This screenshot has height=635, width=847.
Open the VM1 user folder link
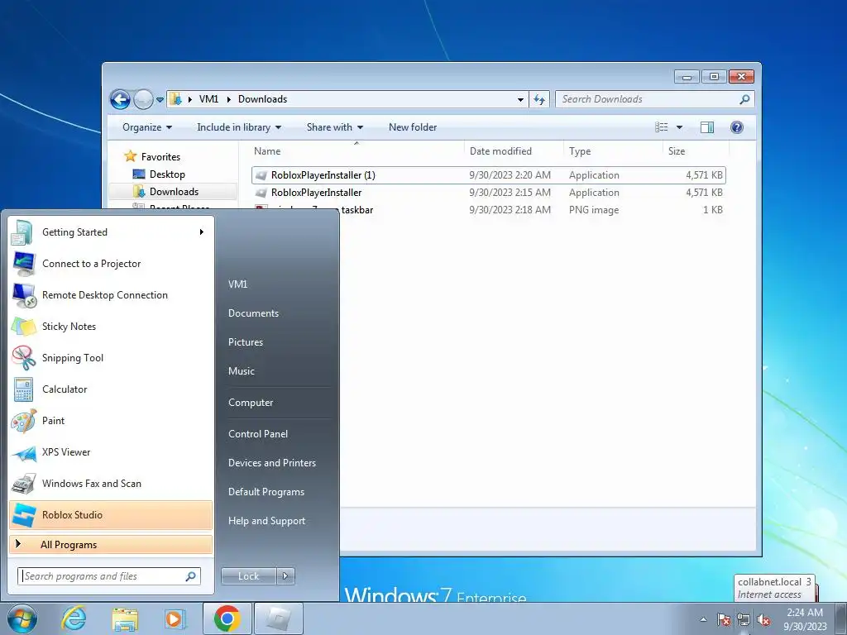[x=237, y=284]
